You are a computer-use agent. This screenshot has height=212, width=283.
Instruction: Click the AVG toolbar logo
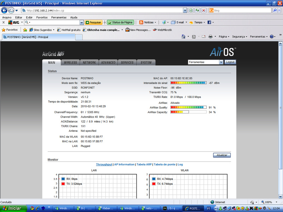point(14,22)
